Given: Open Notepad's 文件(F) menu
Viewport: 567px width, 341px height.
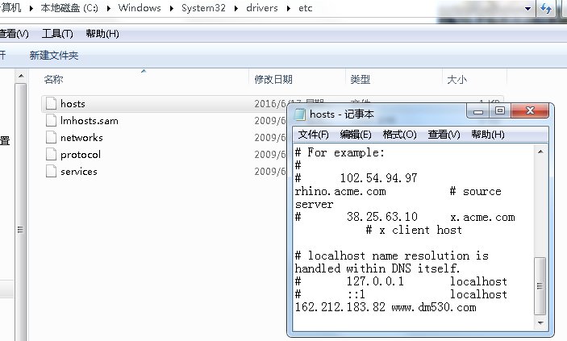Looking at the screenshot, I should [x=313, y=134].
